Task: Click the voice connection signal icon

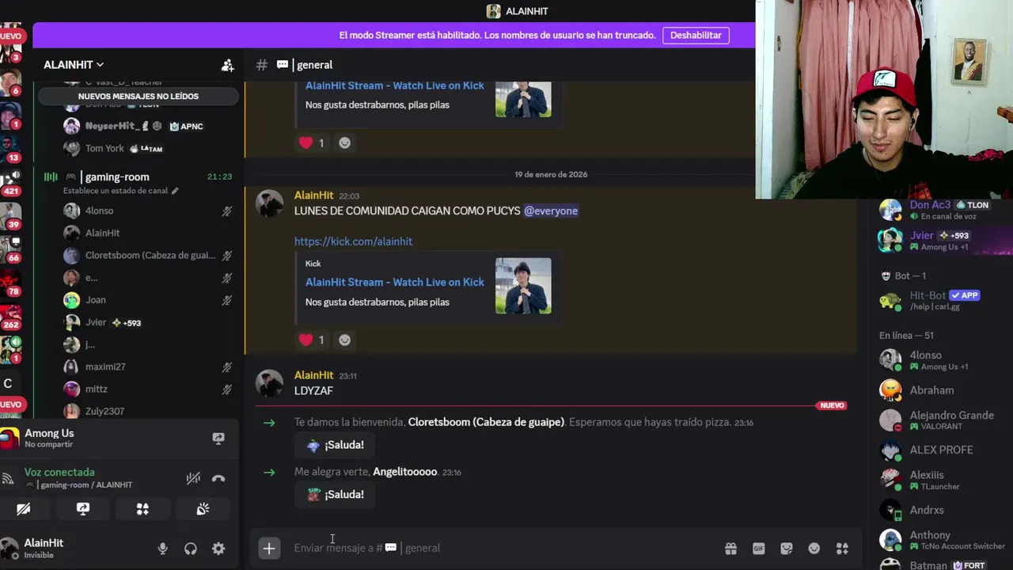Action: (8, 478)
